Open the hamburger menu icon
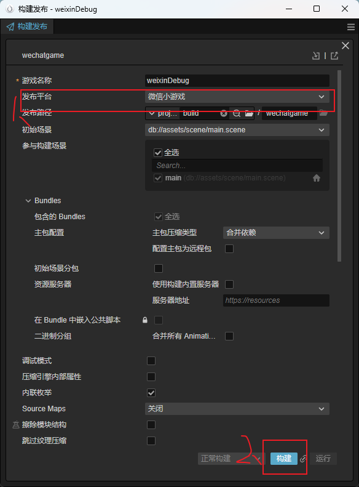359x487 pixels. pyautogui.click(x=351, y=27)
